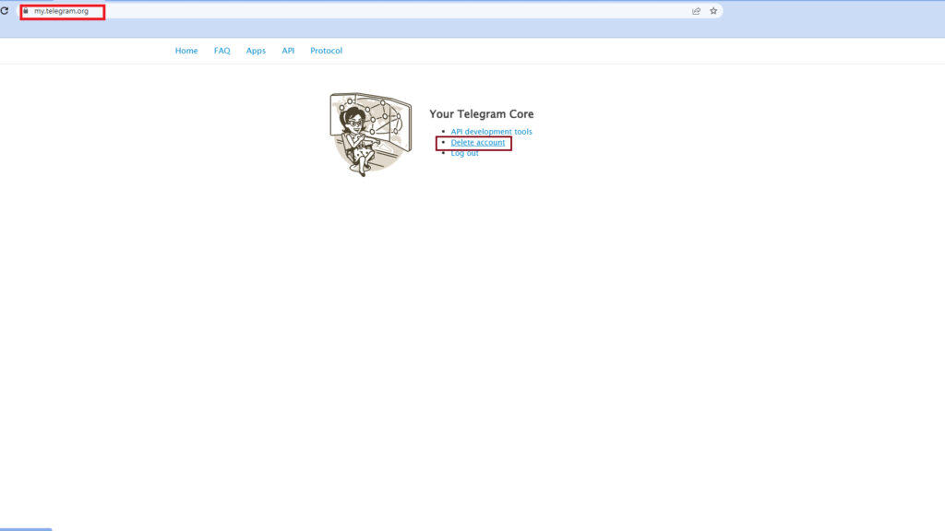Open the FAQ navigation link
Viewport: 945px width, 531px height.
[221, 51]
